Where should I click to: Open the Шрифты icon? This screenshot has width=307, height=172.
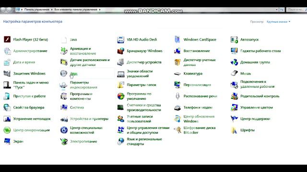(235, 130)
